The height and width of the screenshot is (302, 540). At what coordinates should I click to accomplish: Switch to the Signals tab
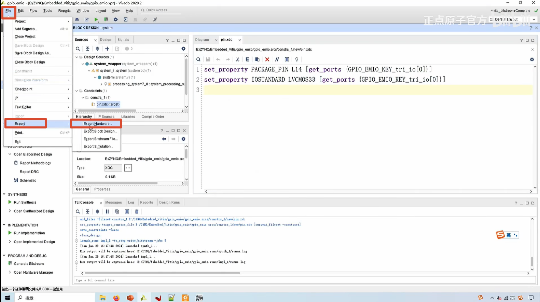(x=123, y=40)
